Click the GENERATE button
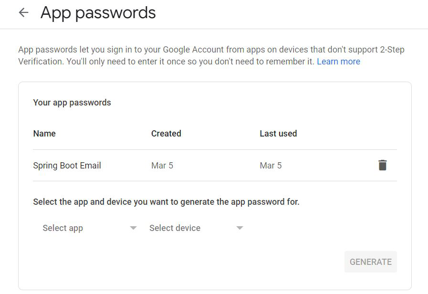The image size is (428, 294). pos(370,262)
